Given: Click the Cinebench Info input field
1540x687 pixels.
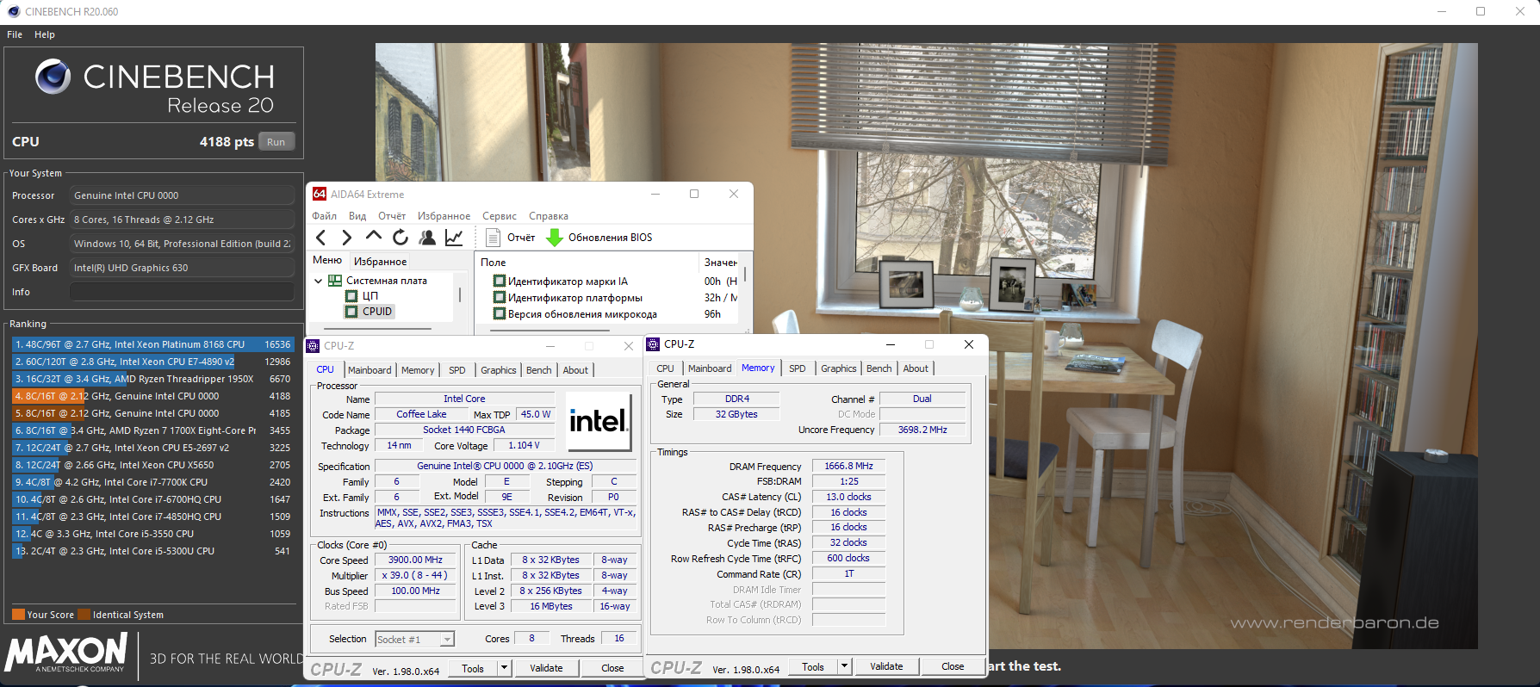Looking at the screenshot, I should click(x=182, y=292).
